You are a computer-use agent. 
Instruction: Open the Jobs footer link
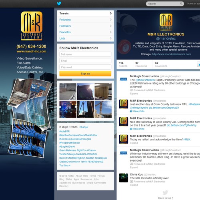pyautogui.click(x=96, y=179)
